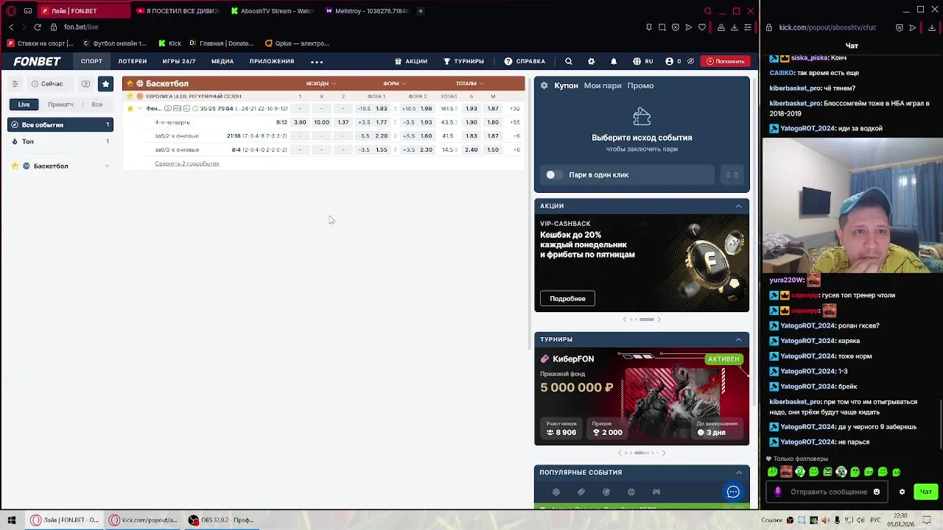Open the user account profile icon
Viewport: 943px width, 530px height.
[669, 62]
